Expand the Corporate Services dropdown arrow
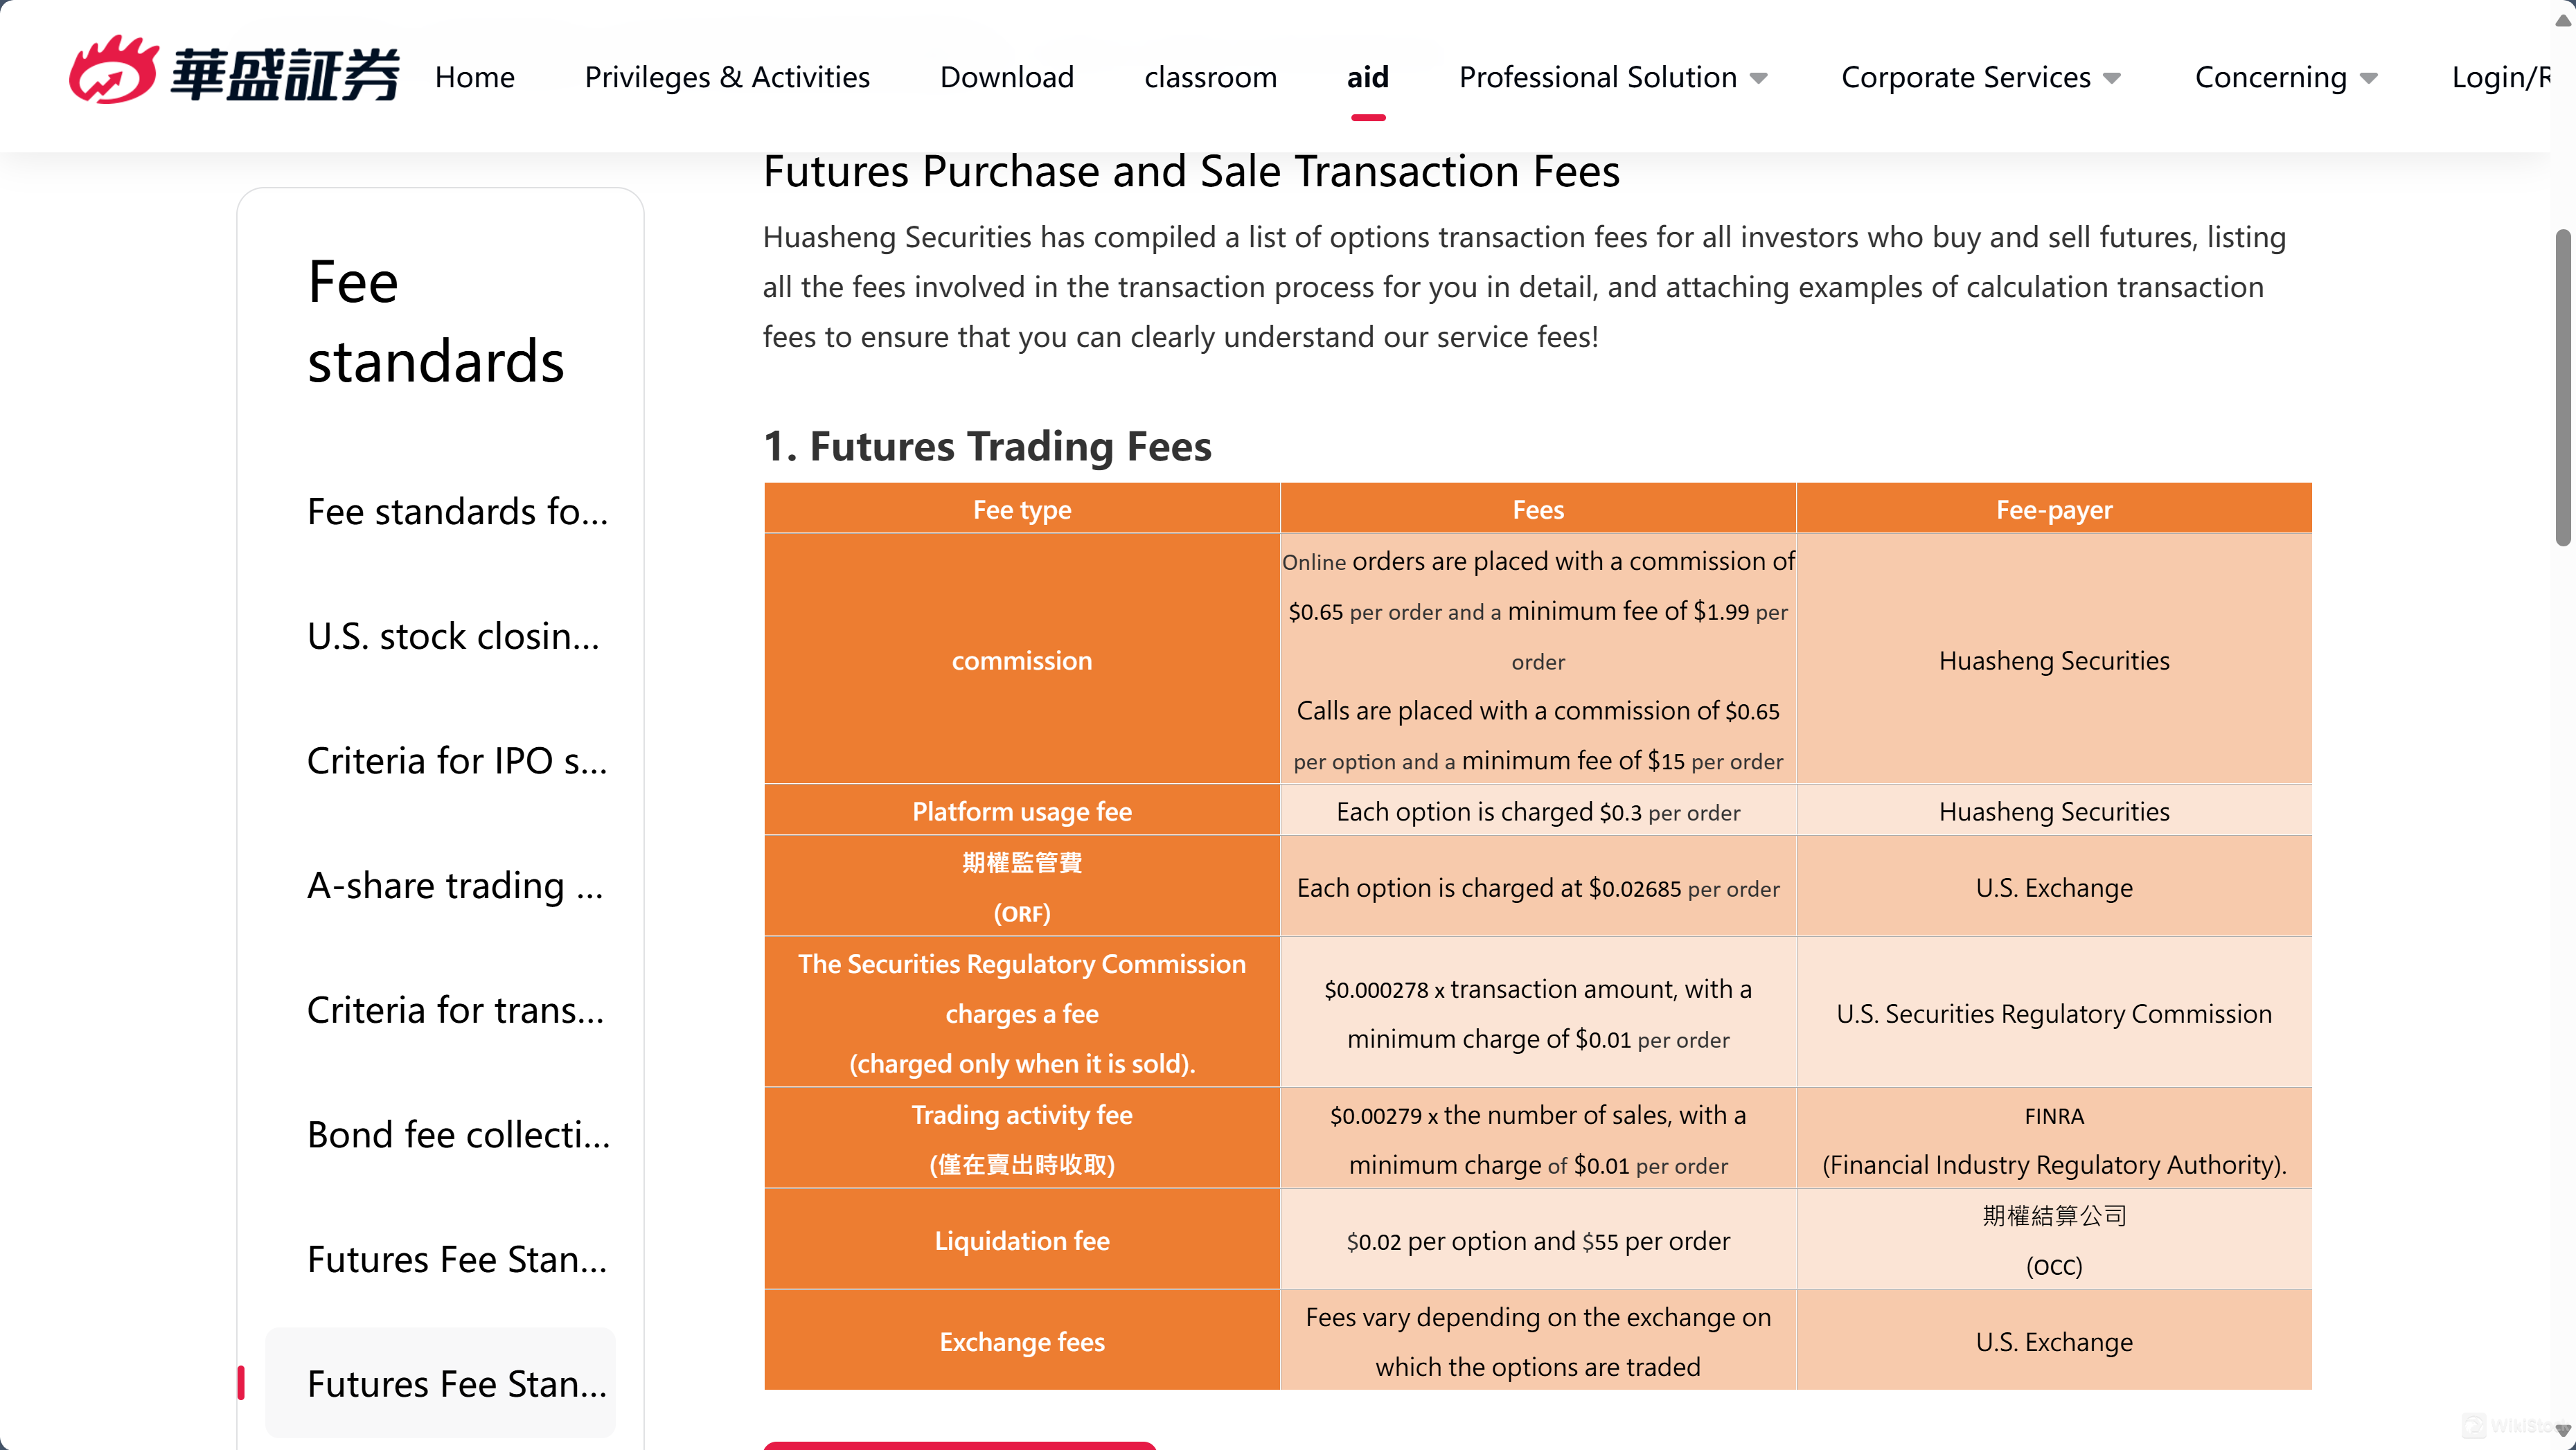Screen dimensions: 2576x1450 [x=2112, y=78]
